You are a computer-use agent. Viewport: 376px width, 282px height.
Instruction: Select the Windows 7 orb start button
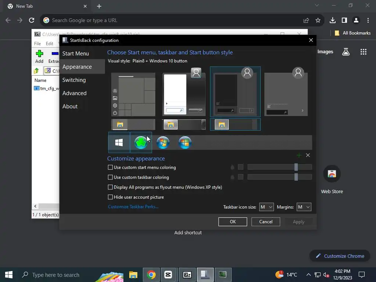(163, 142)
